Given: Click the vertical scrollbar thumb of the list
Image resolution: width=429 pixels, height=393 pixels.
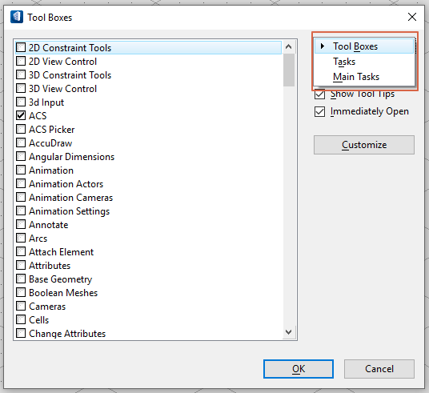Looking at the screenshot, I should pyautogui.click(x=289, y=70).
